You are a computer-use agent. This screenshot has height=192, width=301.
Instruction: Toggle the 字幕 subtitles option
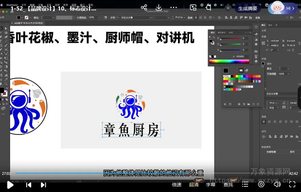click(211, 185)
